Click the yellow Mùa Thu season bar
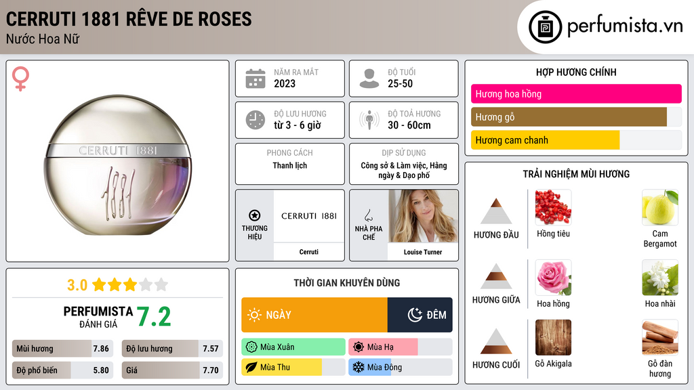Viewport: 694px width, 390px height. coord(281,367)
